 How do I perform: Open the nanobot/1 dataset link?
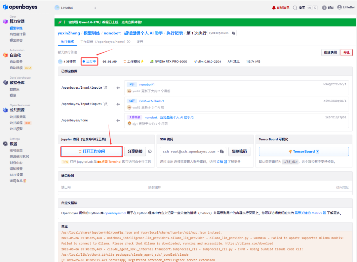coord(147,85)
